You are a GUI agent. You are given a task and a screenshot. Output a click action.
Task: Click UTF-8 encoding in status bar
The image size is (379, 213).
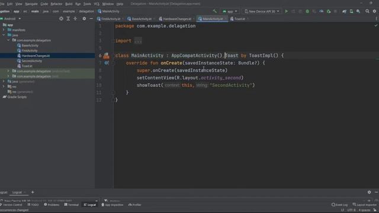[x=351, y=210]
